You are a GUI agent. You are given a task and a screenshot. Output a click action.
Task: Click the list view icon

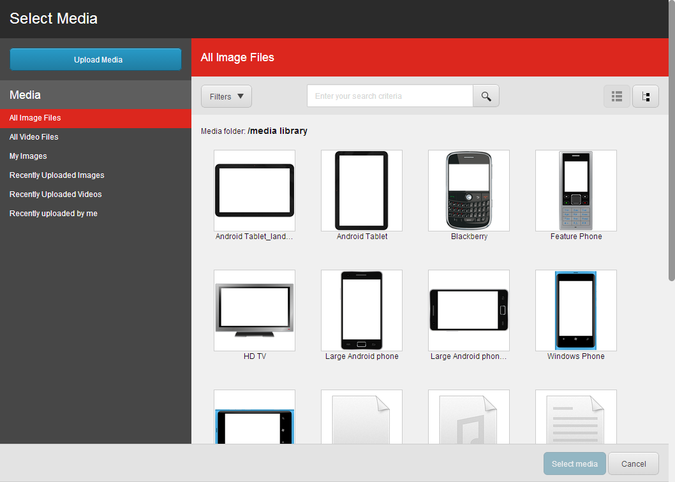tap(616, 96)
